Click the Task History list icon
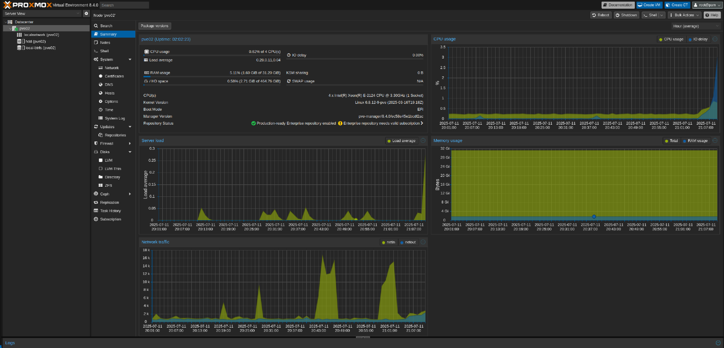Viewport: 724px width, 348px height. 96,211
